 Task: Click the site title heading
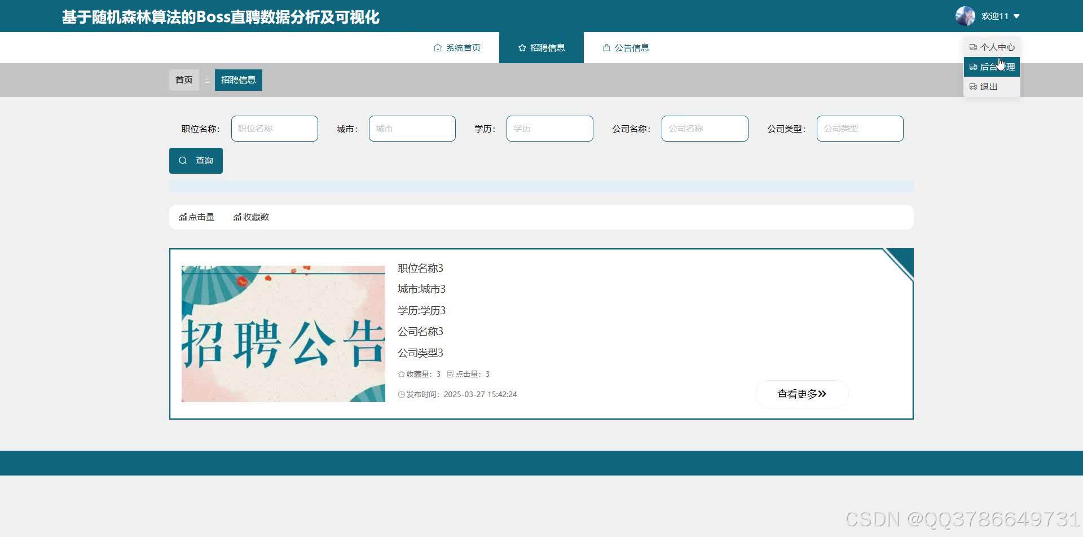coord(221,17)
